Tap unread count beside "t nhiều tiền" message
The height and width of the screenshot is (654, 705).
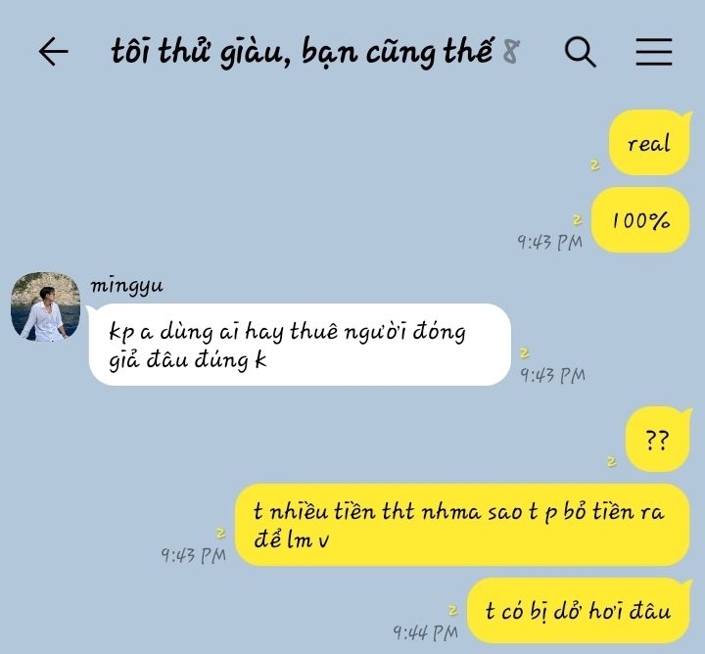pos(220,534)
